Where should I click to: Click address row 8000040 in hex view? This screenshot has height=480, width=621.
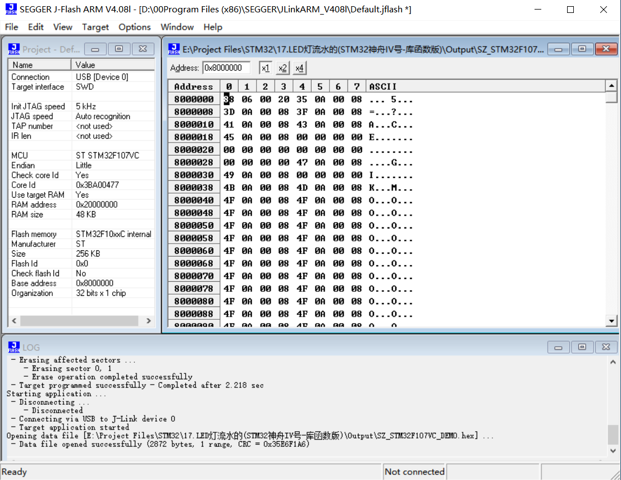[x=194, y=200]
